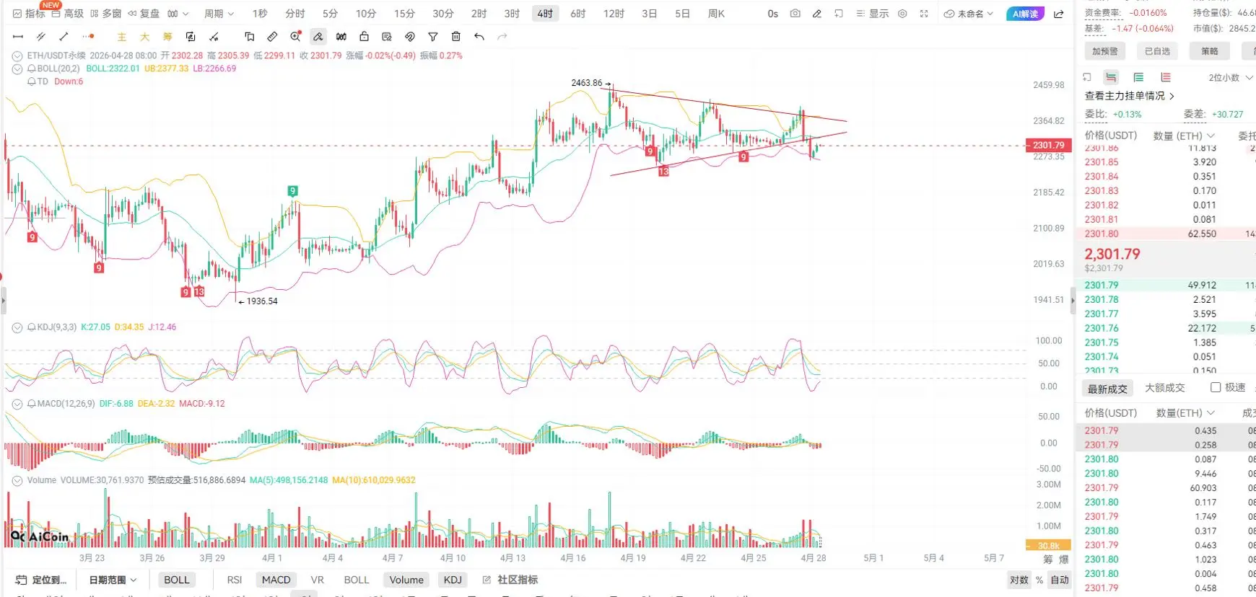Click the 数量 (ETH) order book column header
Viewport: 1256px width, 597px height.
(1184, 136)
